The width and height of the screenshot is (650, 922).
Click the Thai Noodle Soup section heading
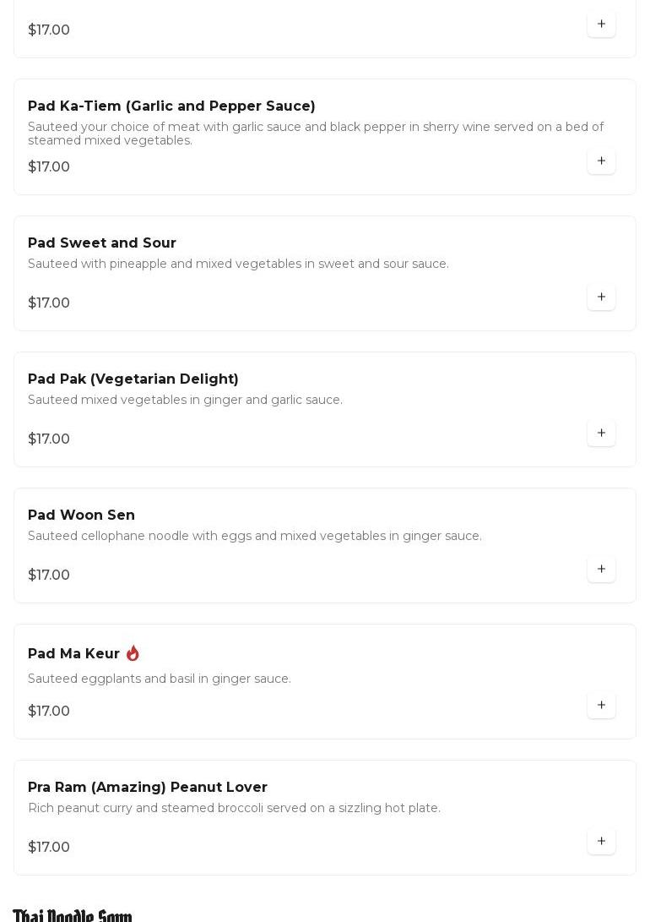click(x=73, y=916)
